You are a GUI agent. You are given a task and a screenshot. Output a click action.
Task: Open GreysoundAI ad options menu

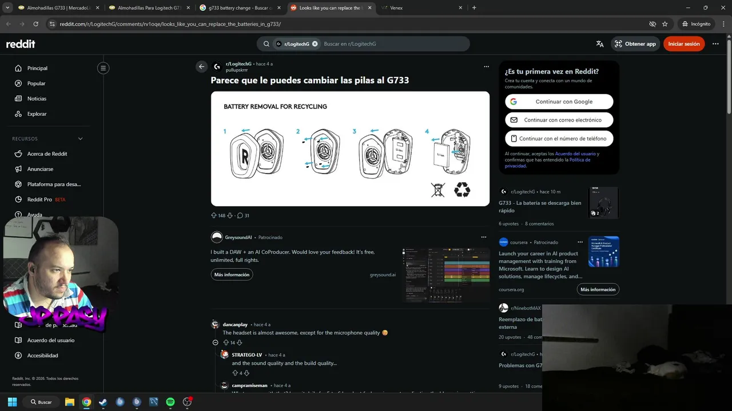point(484,237)
